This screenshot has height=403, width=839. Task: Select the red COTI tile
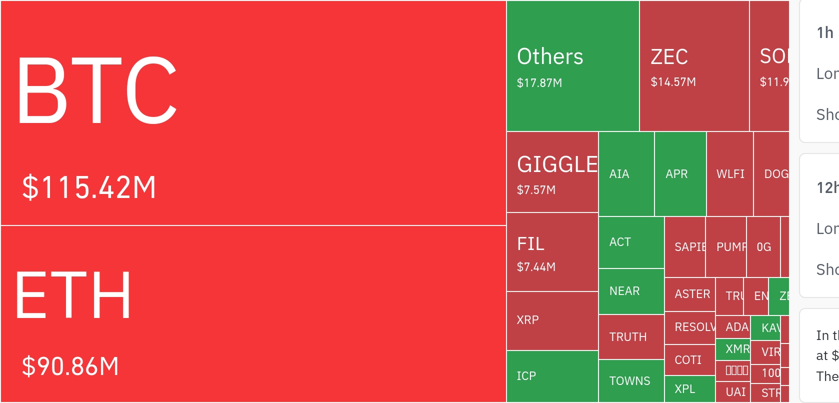pyautogui.click(x=689, y=360)
